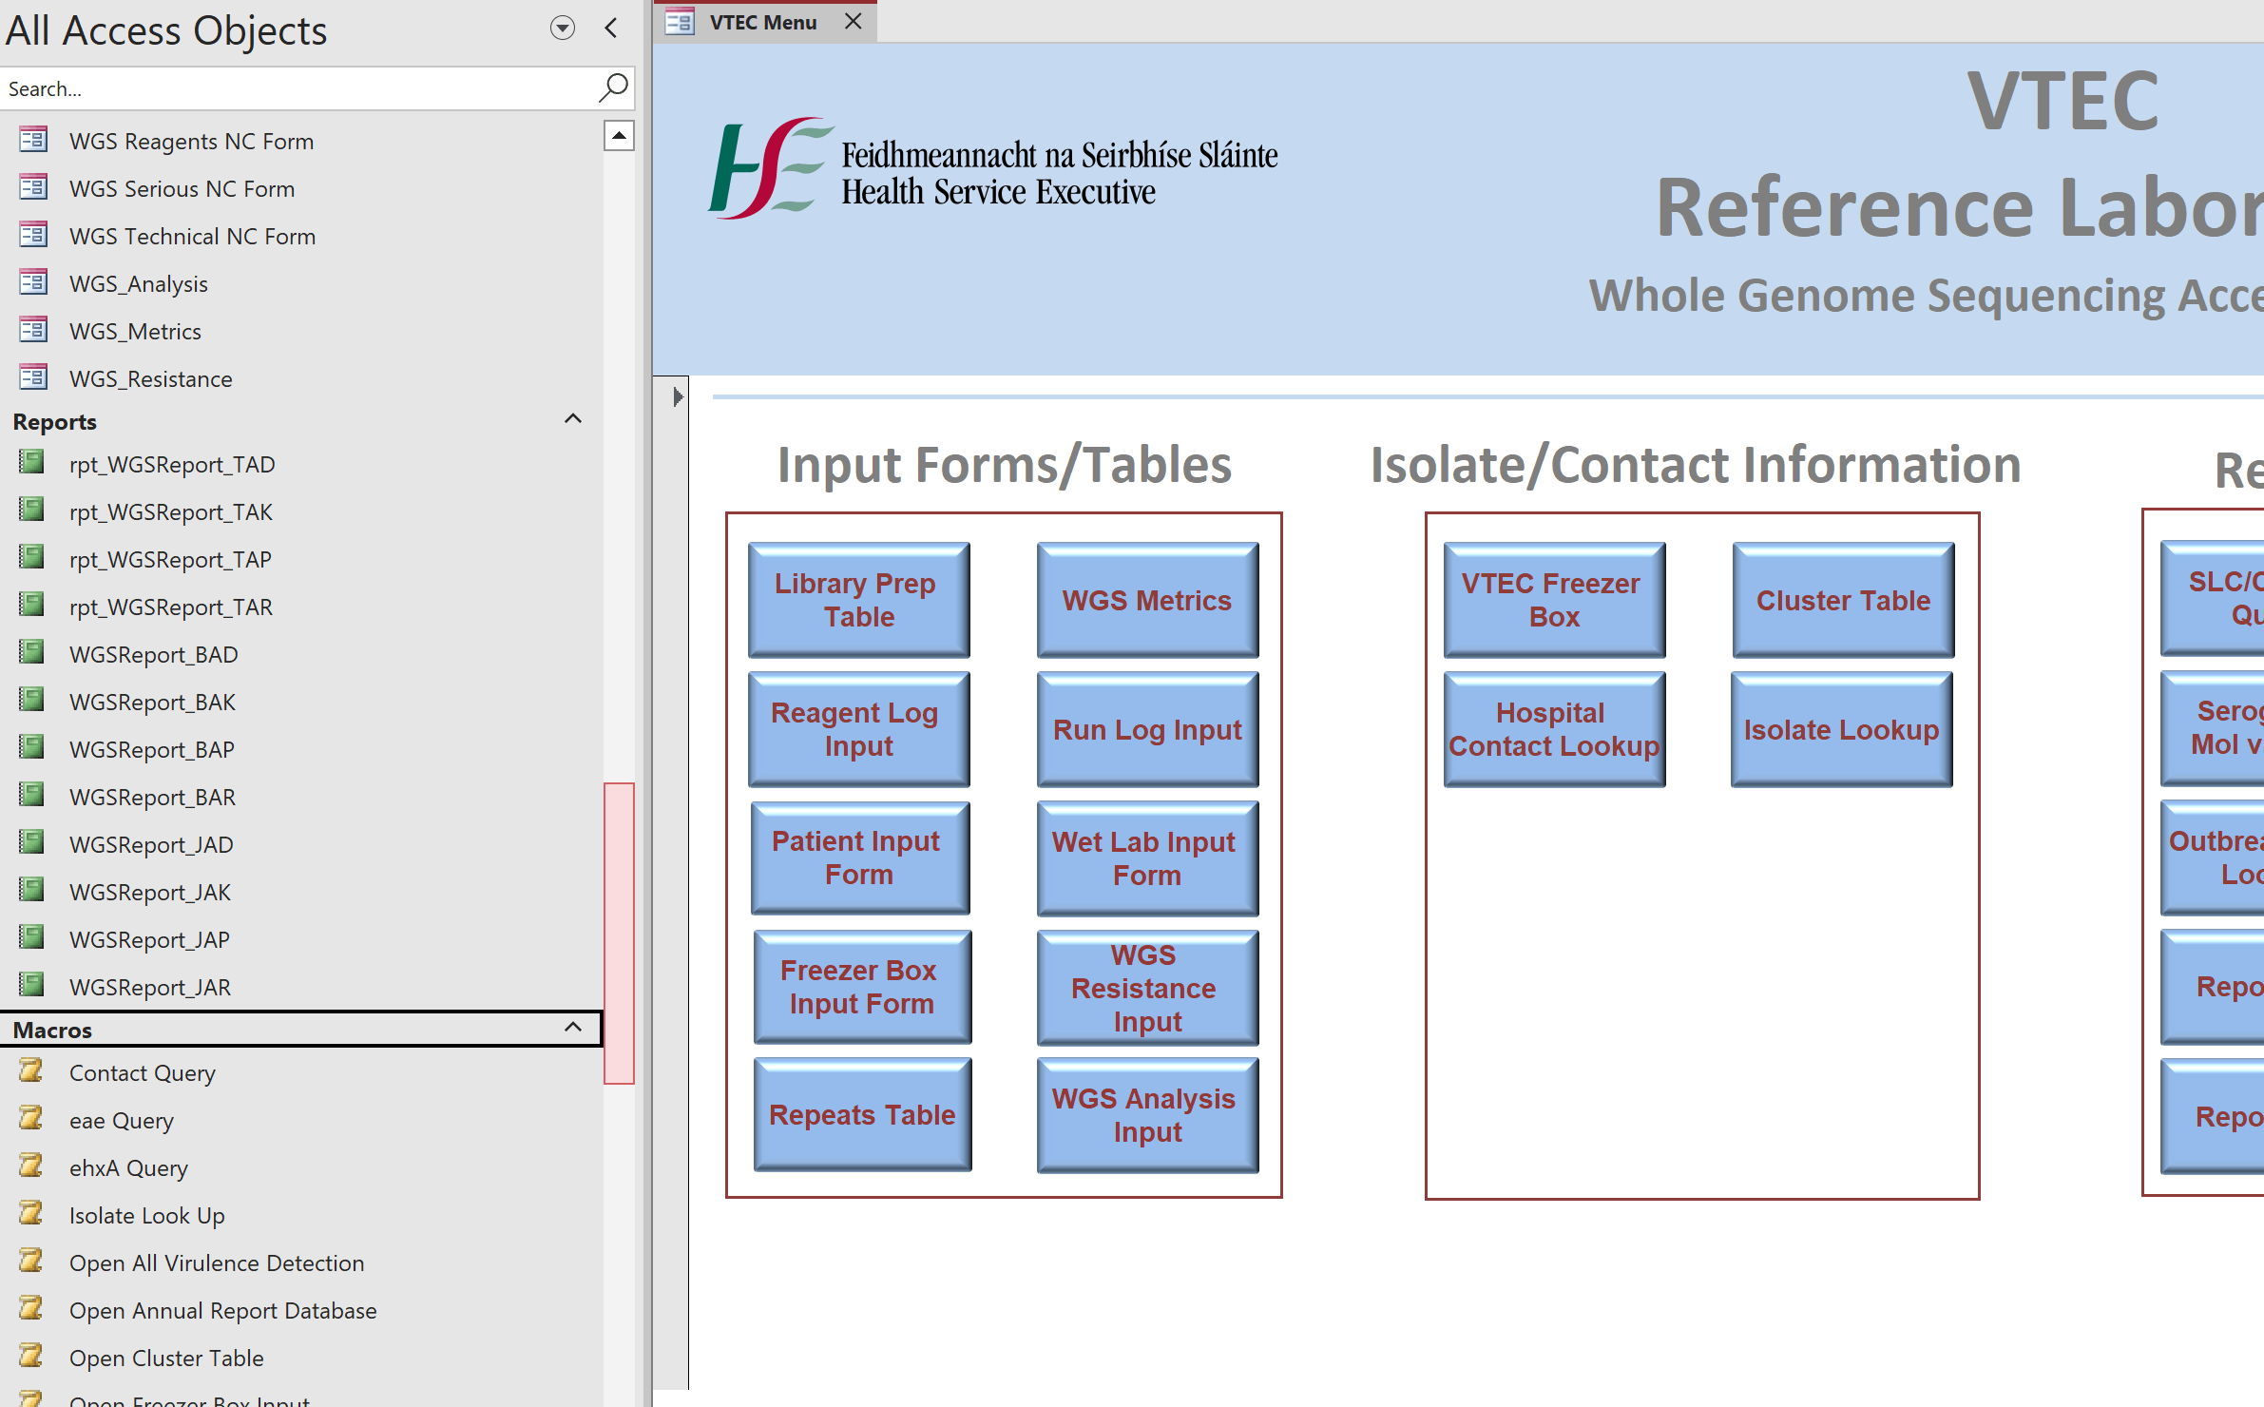This screenshot has height=1407, width=2264.
Task: Click the navigation pane scrollbar thumb
Action: (x=619, y=933)
